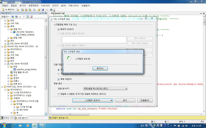
Task: Open Internet Explorer from the taskbar
Action: (13, 126)
